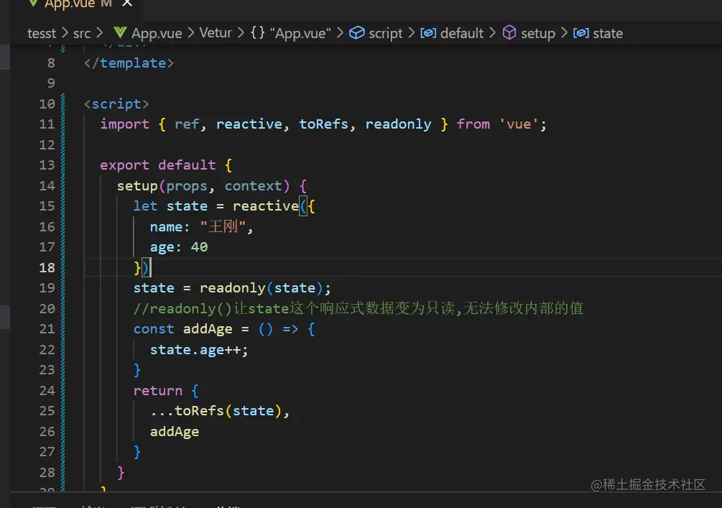Viewport: 722px width, 508px height.
Task: Select the Vetur breadcrumb item
Action: pos(215,33)
